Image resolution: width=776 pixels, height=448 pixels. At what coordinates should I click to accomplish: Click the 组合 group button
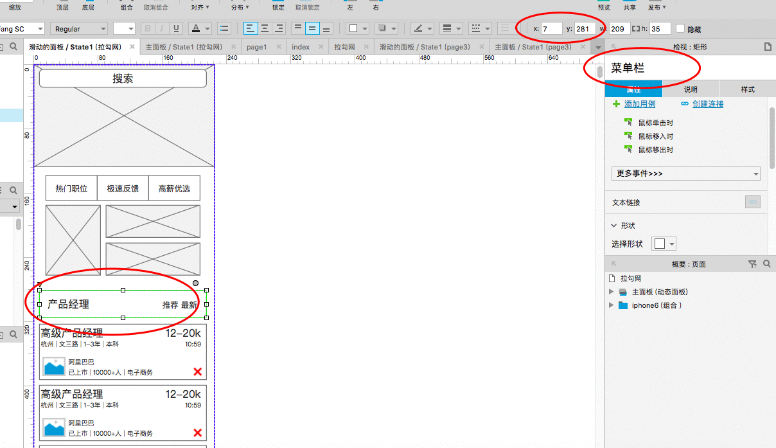(127, 7)
